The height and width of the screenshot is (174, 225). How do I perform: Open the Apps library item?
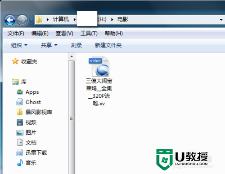[x=32, y=92]
